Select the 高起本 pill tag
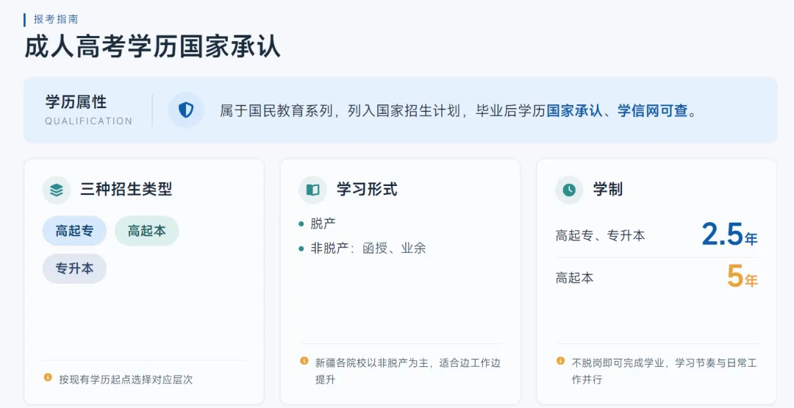The image size is (794, 408). click(147, 231)
